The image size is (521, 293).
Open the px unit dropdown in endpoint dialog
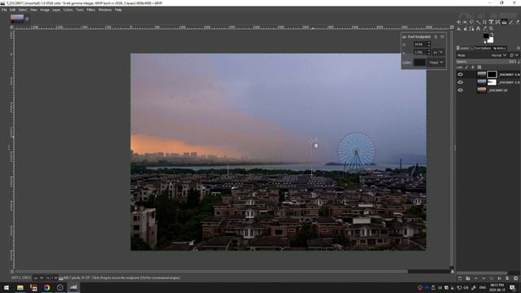pyautogui.click(x=438, y=52)
